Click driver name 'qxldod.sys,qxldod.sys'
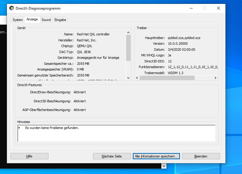242x174 pixels. coord(184,38)
